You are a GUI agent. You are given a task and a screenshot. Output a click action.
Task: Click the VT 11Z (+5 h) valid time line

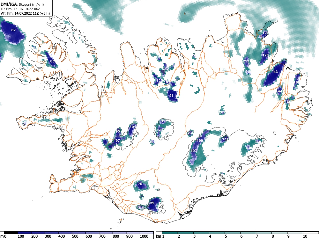pyautogui.click(x=25, y=13)
